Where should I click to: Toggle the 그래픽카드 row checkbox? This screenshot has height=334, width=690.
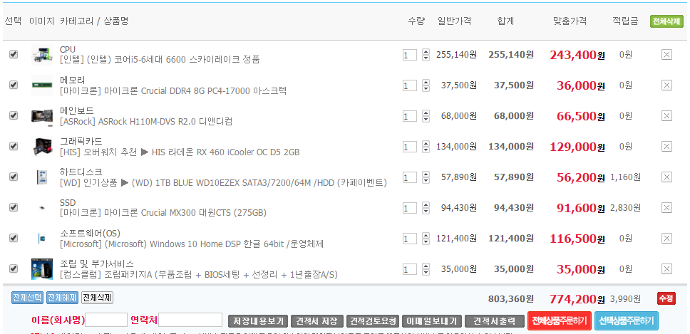[x=14, y=146]
